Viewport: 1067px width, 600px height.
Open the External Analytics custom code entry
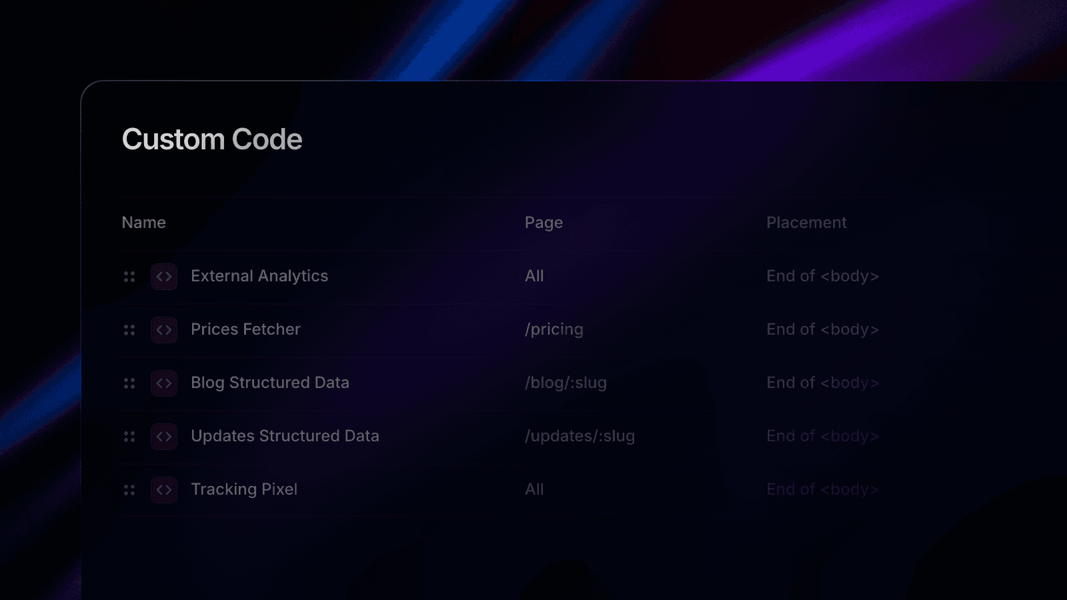click(x=259, y=276)
